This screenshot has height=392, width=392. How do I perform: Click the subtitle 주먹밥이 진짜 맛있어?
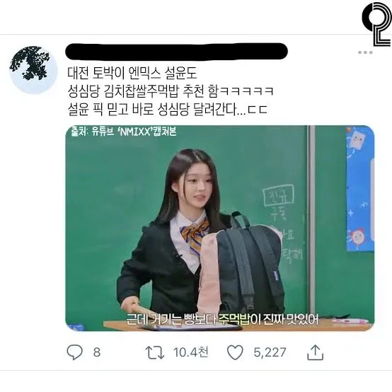coord(269,319)
